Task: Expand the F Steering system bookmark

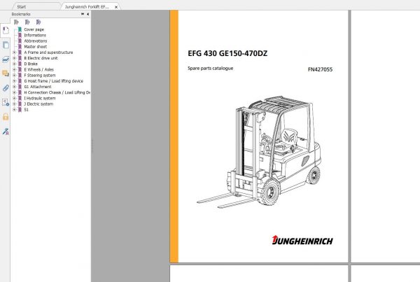Action: [x=15, y=76]
